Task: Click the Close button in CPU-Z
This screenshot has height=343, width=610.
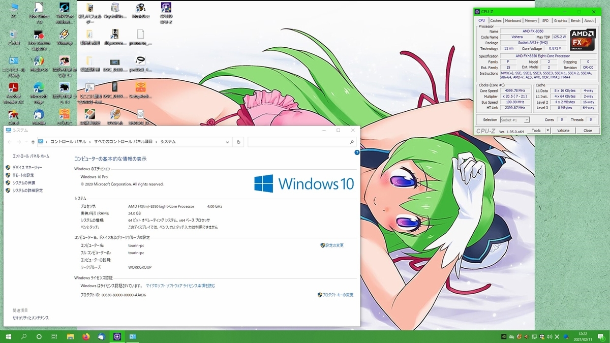Action: (x=588, y=131)
